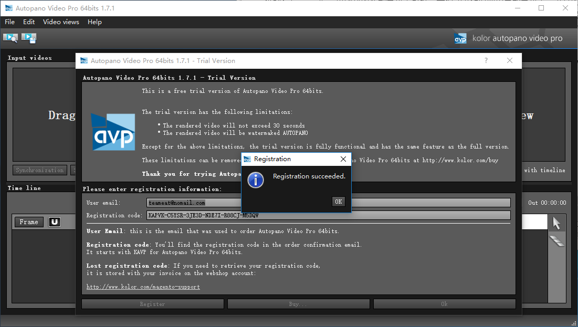This screenshot has width=578, height=327.
Task: Open the Video views menu
Action: tap(61, 22)
